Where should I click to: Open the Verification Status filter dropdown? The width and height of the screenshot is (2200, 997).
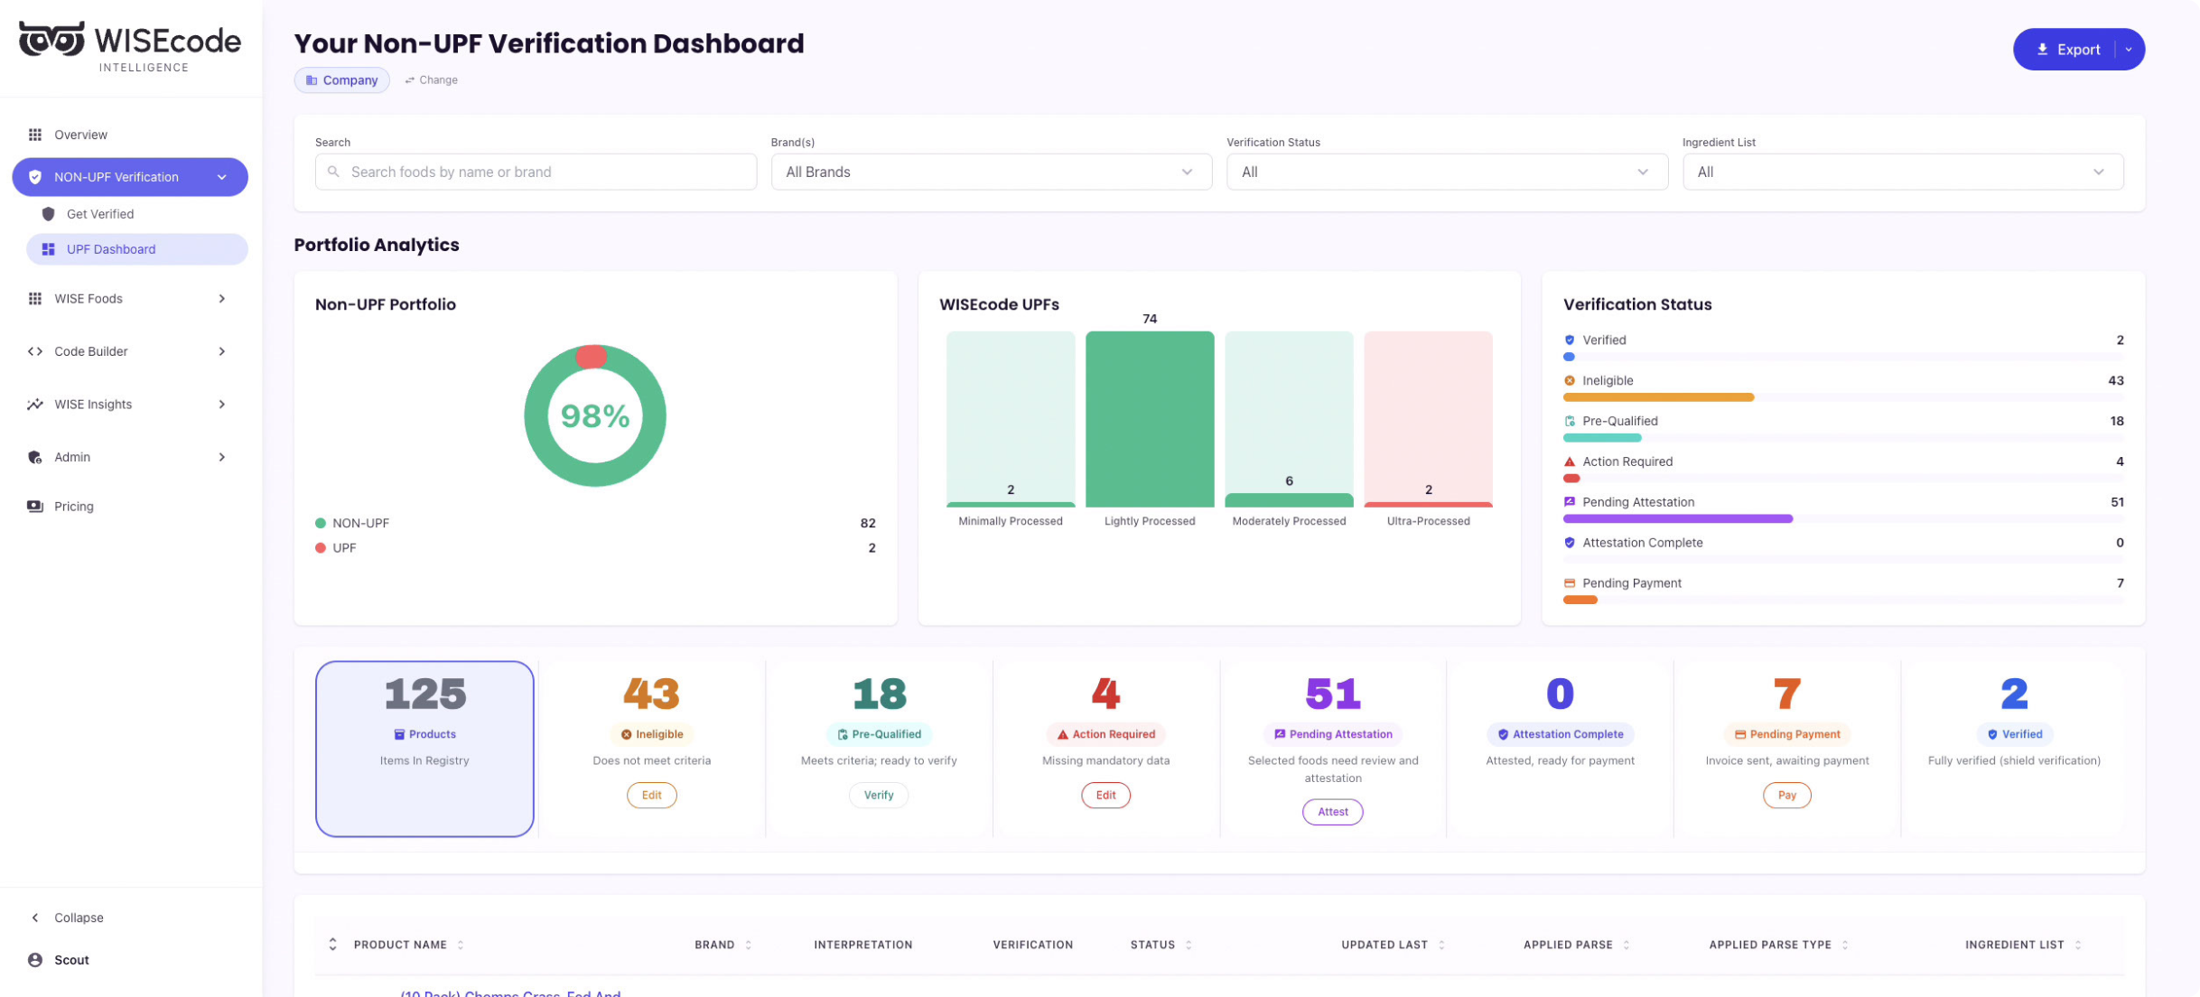click(1446, 172)
